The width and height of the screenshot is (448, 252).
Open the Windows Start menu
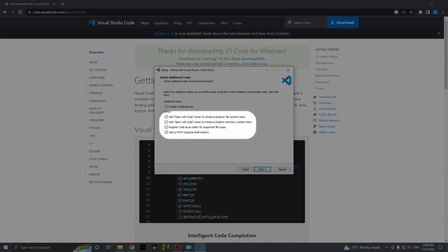coord(6,247)
